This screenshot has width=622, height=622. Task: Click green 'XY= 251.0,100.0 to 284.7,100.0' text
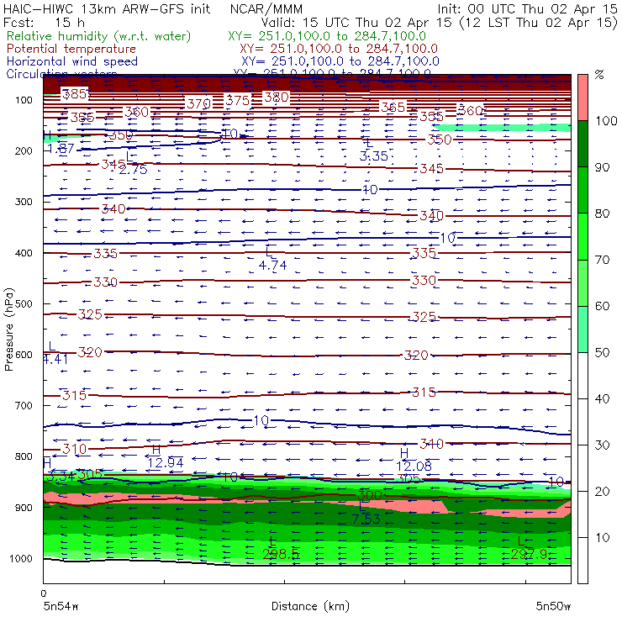[327, 36]
